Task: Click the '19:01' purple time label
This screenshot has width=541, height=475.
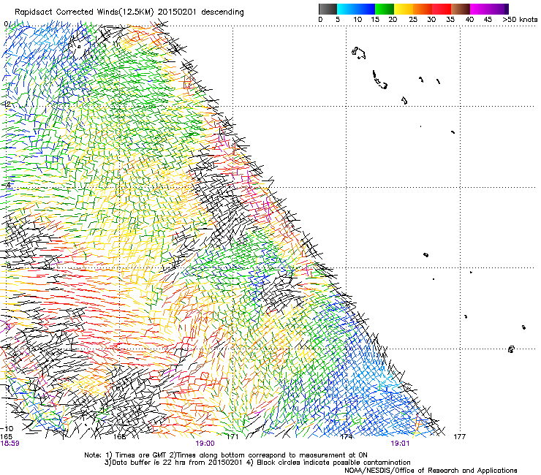Action: click(x=400, y=444)
